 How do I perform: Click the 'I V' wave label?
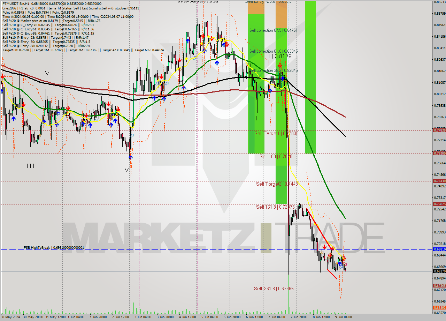pyautogui.click(x=46, y=73)
